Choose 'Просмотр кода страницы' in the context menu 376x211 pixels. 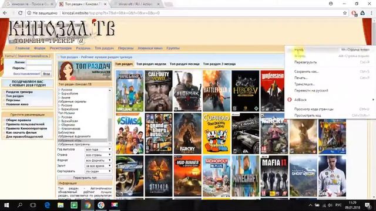pyautogui.click(x=330, y=109)
